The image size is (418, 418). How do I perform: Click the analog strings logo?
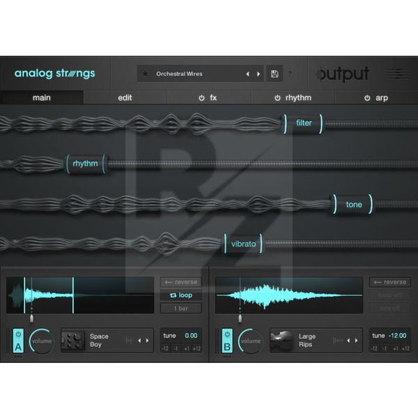coord(54,73)
